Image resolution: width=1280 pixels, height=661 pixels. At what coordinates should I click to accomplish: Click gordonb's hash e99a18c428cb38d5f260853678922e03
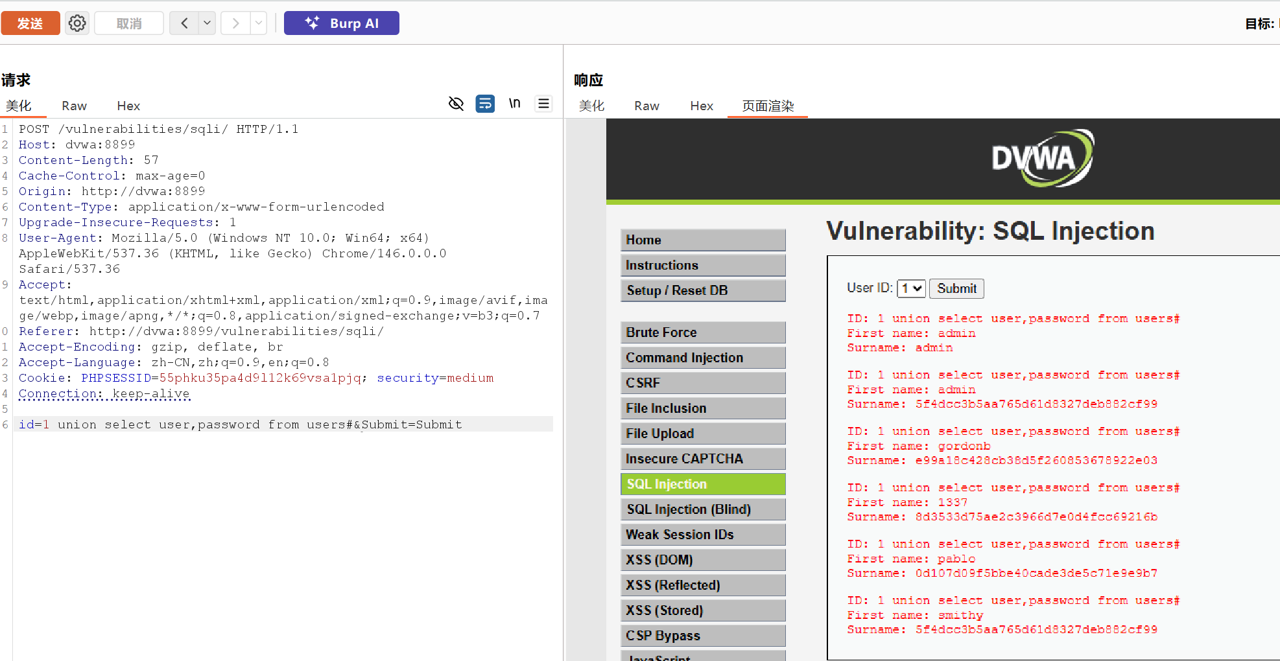click(x=1036, y=460)
